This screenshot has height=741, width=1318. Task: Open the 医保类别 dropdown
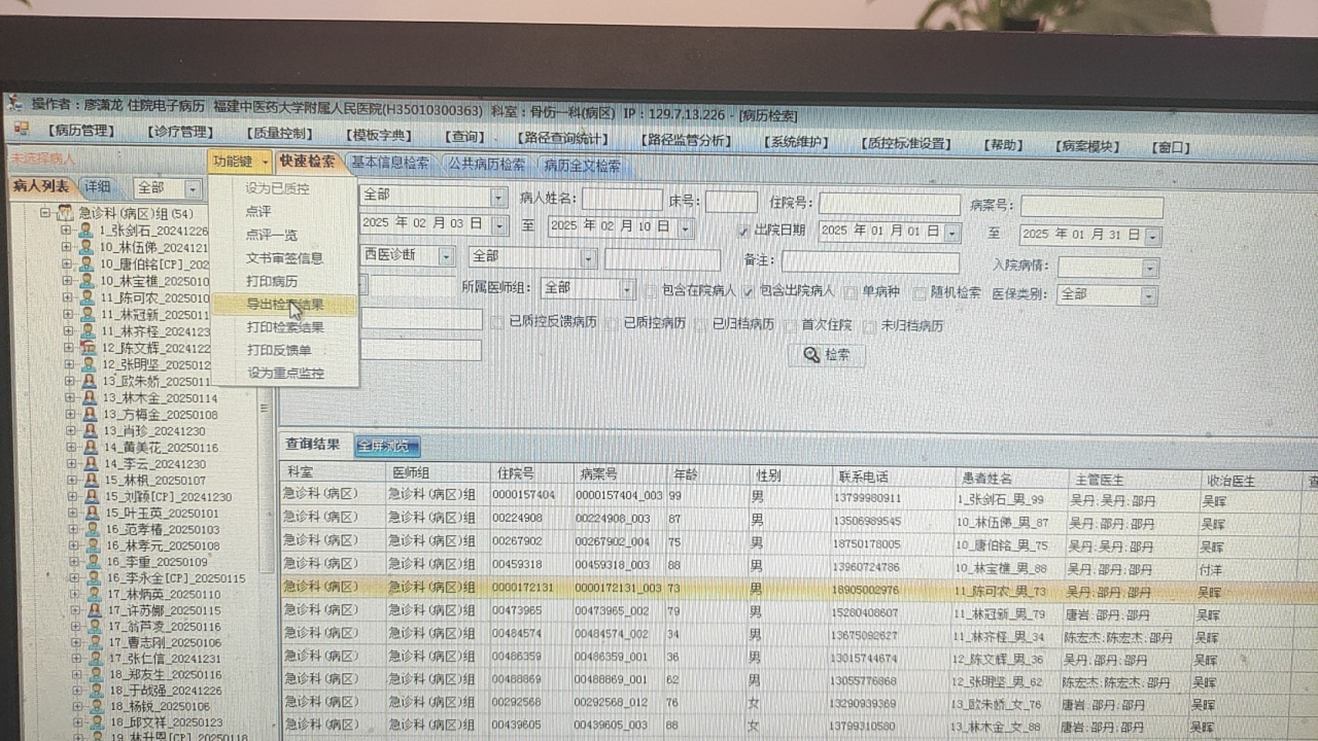pos(1147,296)
